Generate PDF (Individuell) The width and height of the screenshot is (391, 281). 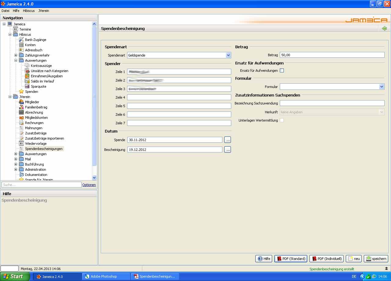point(327,259)
